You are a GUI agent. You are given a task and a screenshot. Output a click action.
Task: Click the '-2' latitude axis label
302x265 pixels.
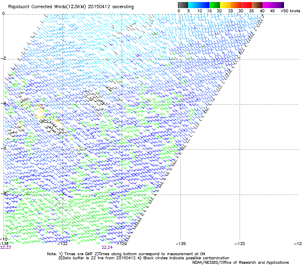click(x=3, y=58)
